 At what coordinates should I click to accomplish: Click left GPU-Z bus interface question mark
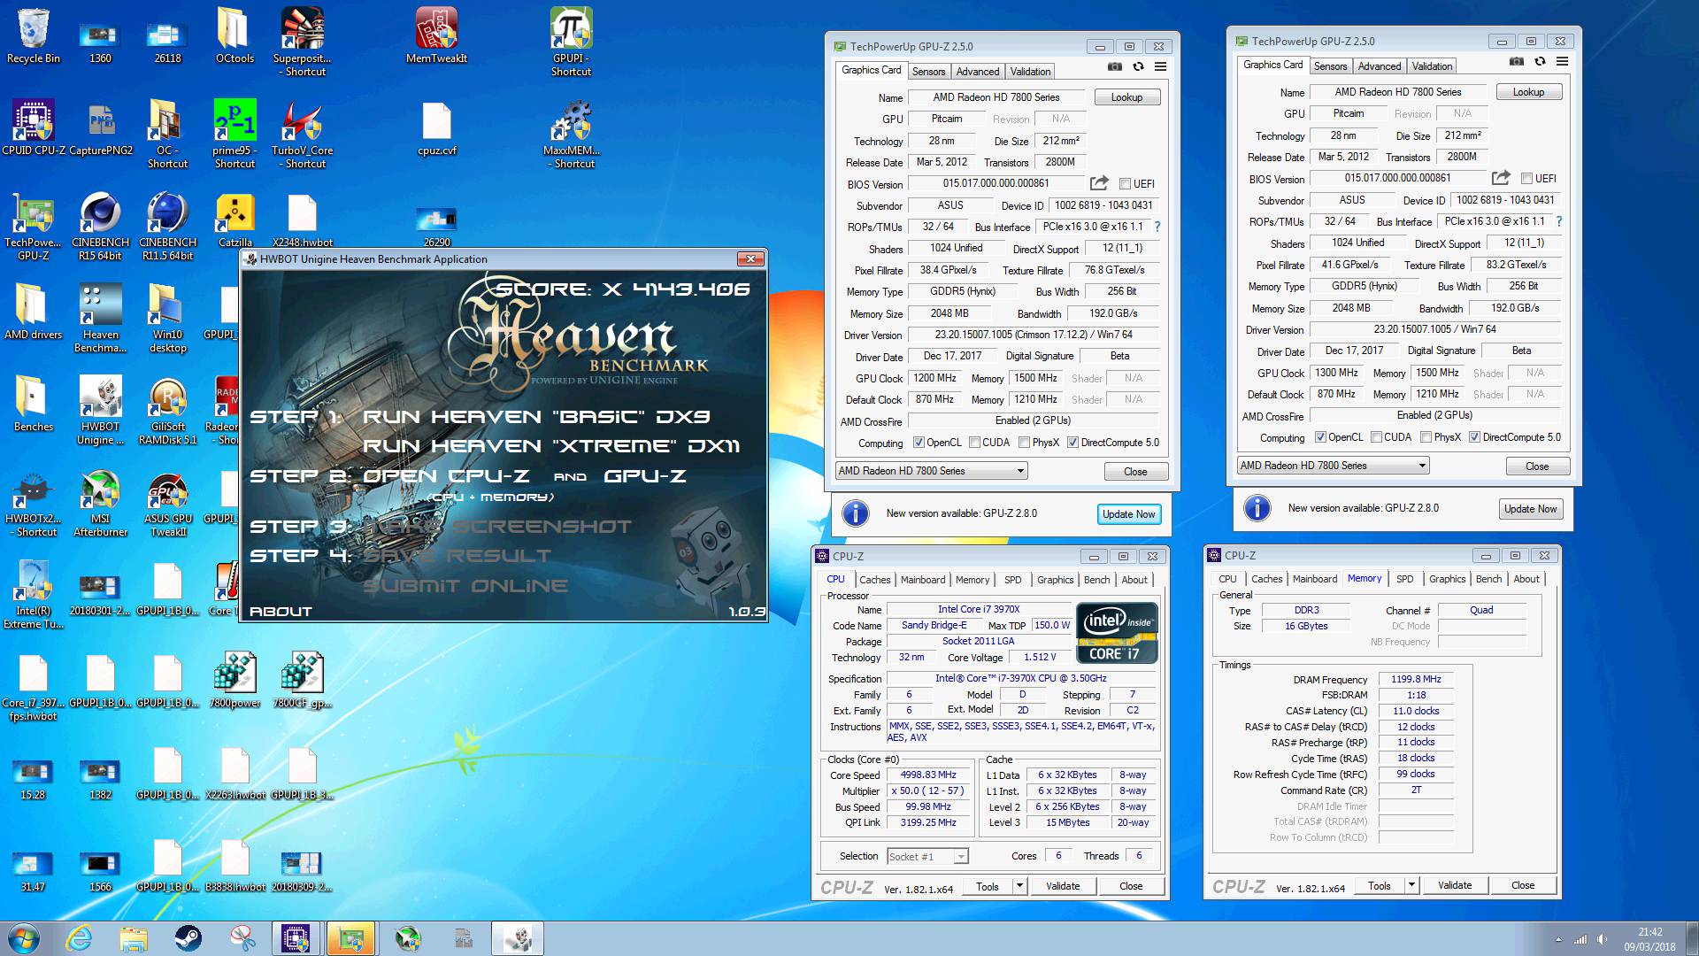pyautogui.click(x=1157, y=227)
